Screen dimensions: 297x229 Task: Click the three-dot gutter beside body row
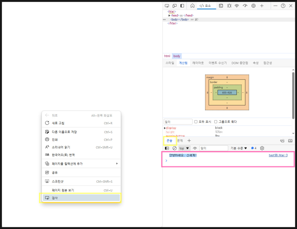[164, 20]
